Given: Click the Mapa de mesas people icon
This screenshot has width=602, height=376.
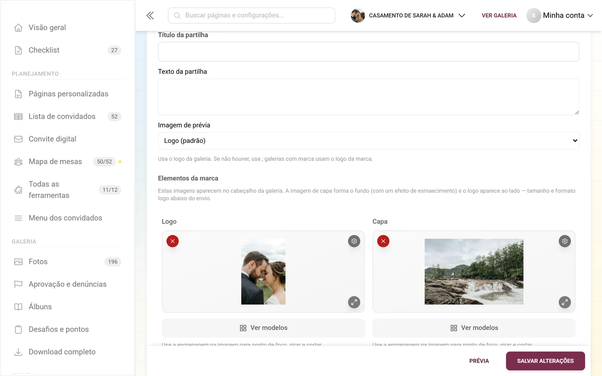Looking at the screenshot, I should click(x=18, y=162).
